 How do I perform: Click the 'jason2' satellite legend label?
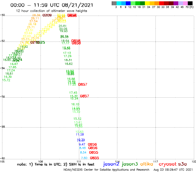(111, 164)
